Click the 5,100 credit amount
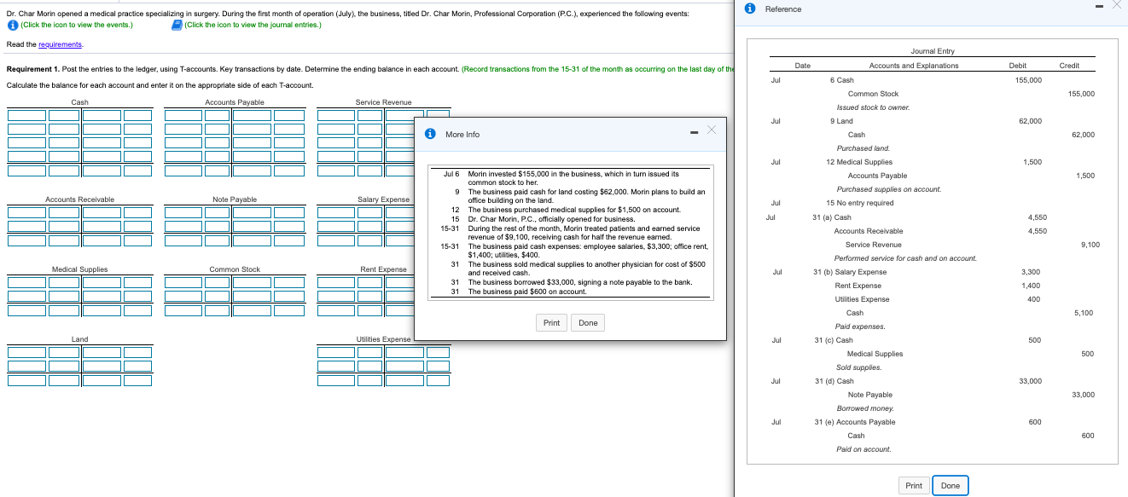The width and height of the screenshot is (1128, 497). (1084, 313)
